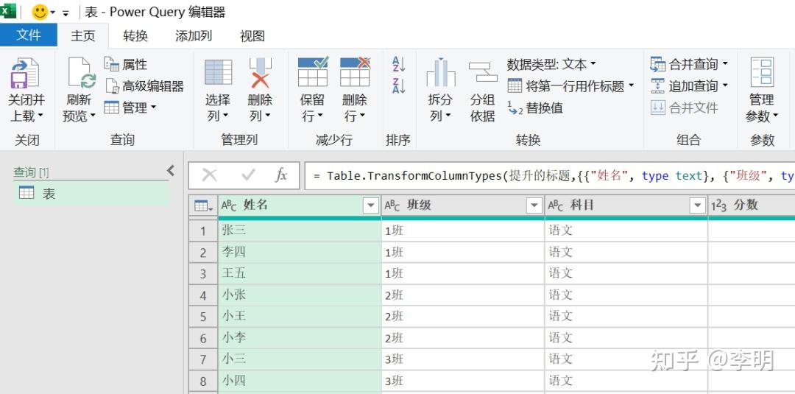Expand the 删除行 dropdown arrow
Viewport: 795px width, 394px height.
pyautogui.click(x=362, y=116)
